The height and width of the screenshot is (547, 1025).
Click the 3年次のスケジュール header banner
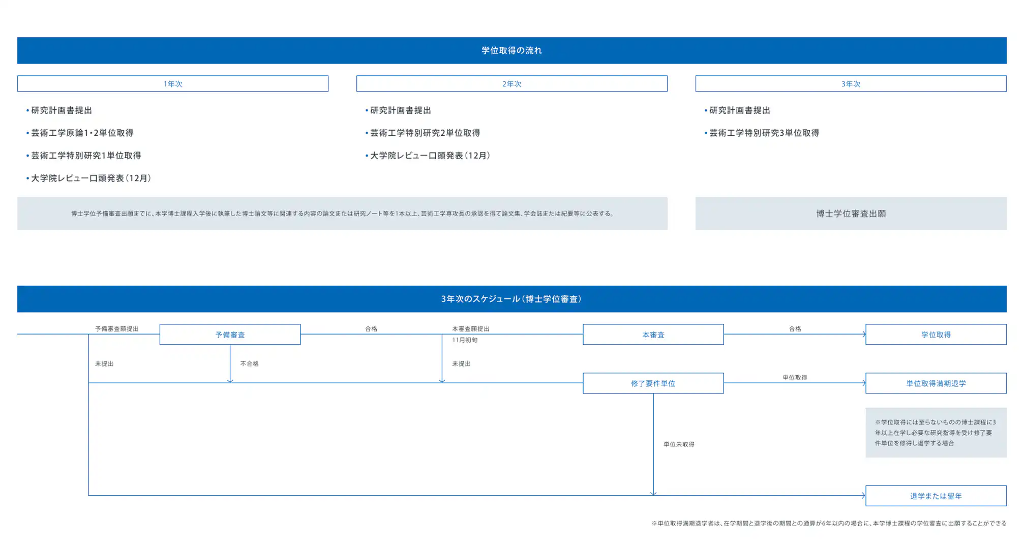(511, 299)
